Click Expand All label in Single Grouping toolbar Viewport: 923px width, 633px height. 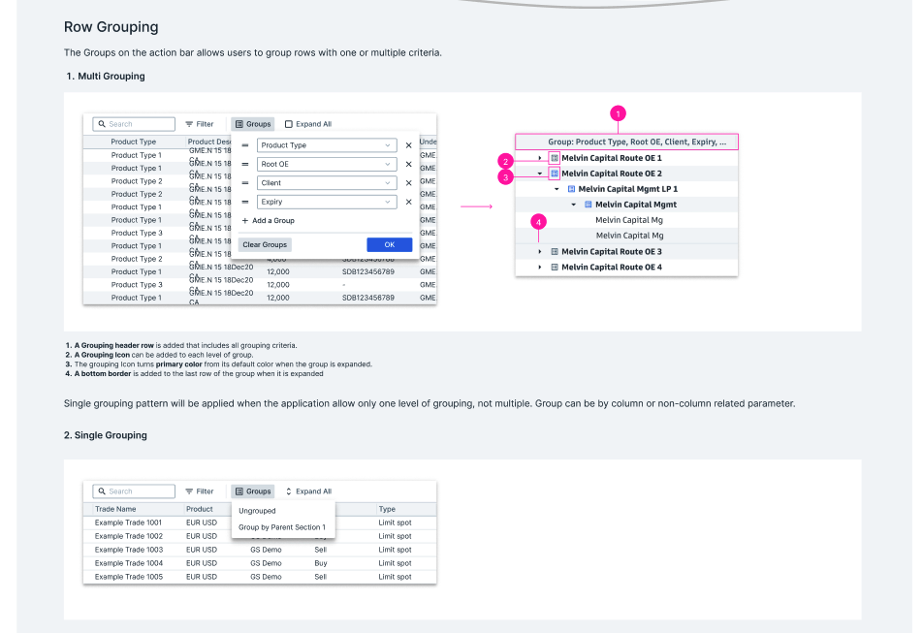click(314, 491)
